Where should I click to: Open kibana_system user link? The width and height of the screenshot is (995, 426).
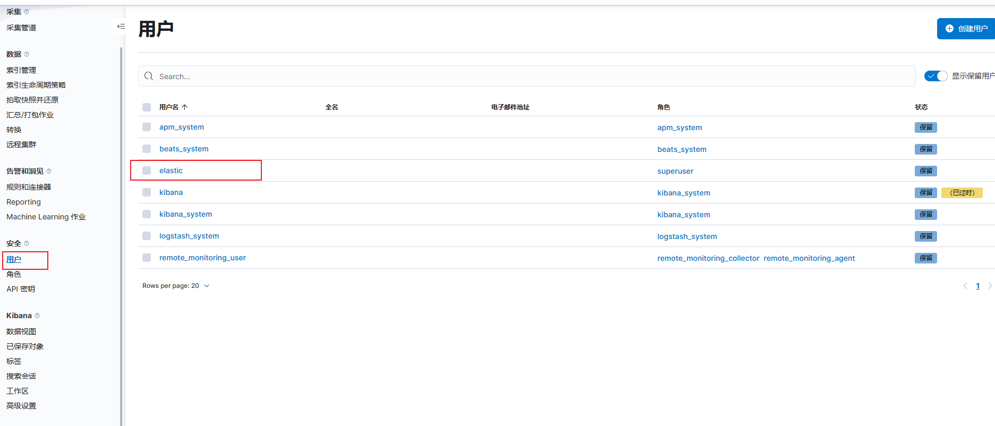coord(185,214)
